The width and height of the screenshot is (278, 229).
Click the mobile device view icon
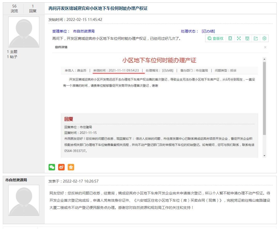click(x=230, y=38)
